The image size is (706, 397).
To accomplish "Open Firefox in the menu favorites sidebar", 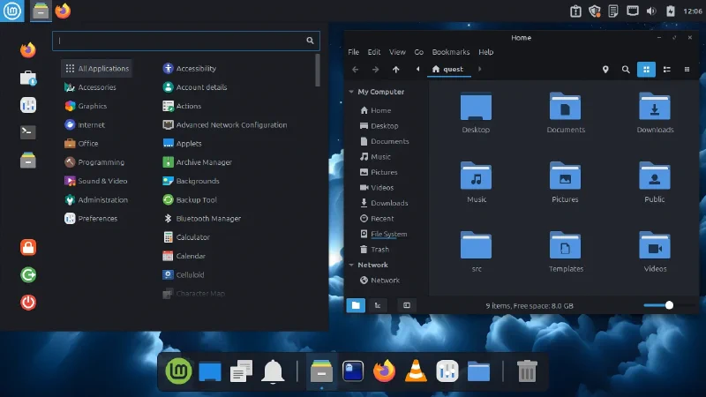I will point(28,50).
